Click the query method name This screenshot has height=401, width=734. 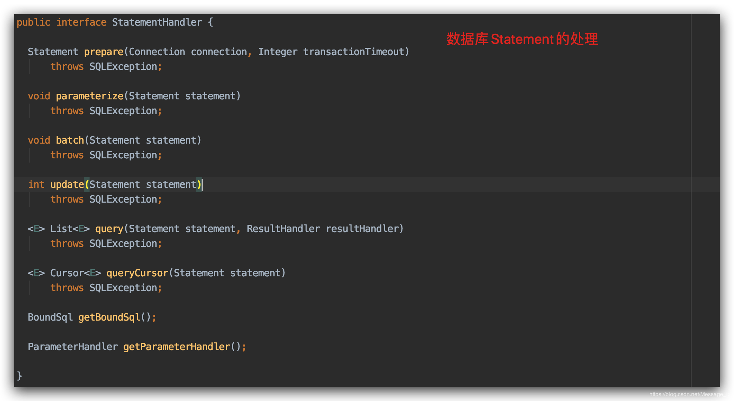tap(109, 229)
